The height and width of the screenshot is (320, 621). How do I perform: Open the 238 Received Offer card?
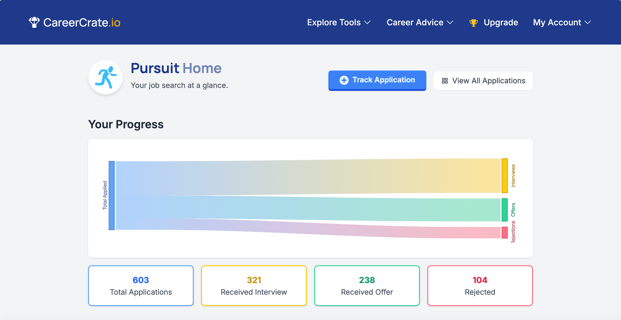(x=367, y=286)
